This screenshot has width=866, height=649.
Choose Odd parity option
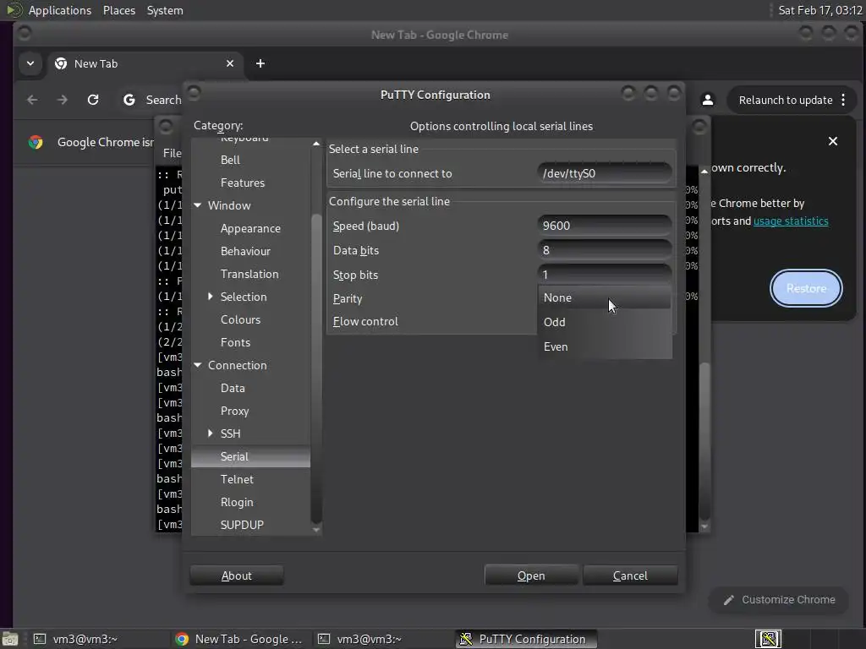(604, 322)
